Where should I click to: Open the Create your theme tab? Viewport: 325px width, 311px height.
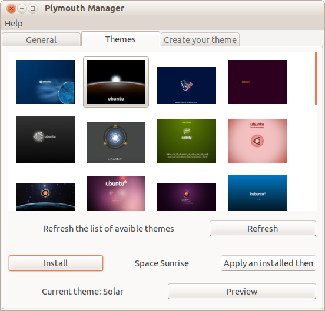200,39
